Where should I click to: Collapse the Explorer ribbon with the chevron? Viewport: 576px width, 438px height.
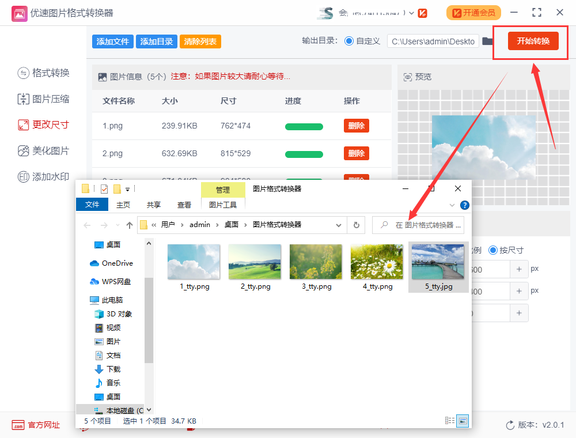[453, 205]
